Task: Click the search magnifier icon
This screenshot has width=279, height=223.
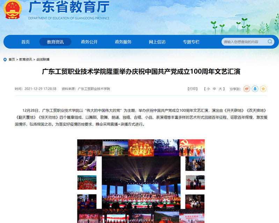Action: point(270,42)
